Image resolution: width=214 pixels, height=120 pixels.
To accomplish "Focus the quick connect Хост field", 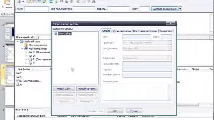I will coord(36,9).
